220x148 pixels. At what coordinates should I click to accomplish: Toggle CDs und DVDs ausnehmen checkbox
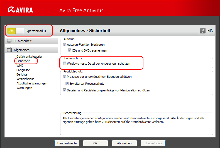pos(70,50)
